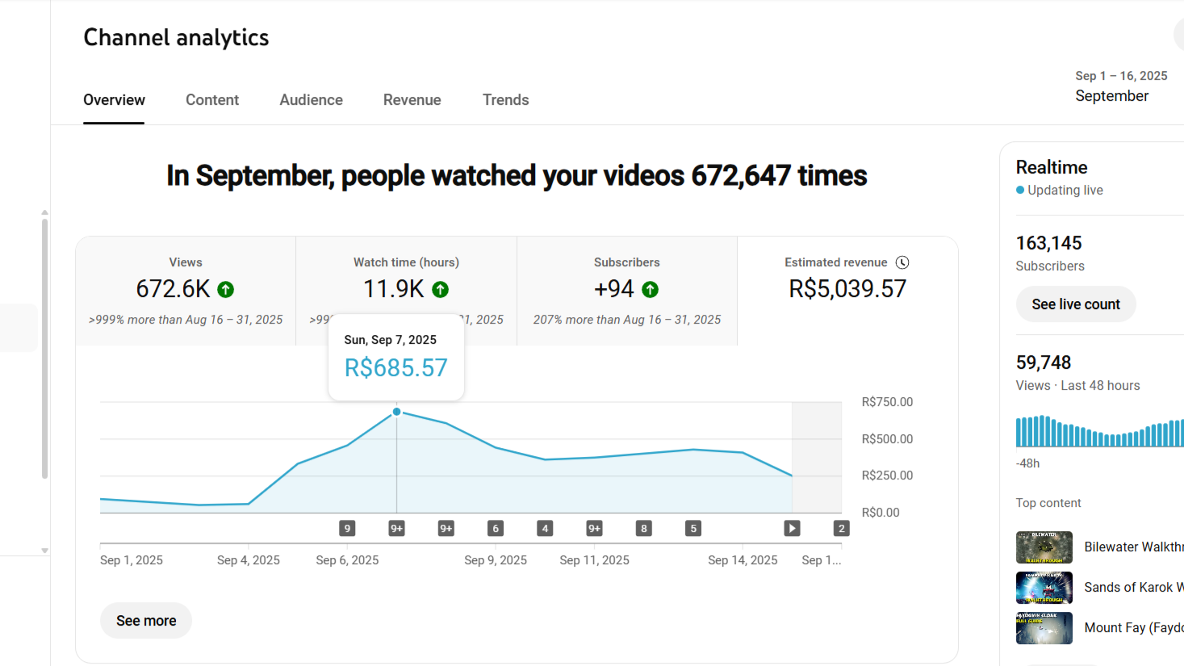Click the vertical scrollbar thumb

(x=44, y=349)
